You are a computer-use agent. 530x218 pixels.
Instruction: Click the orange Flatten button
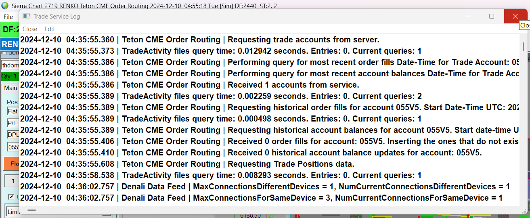[12, 163]
